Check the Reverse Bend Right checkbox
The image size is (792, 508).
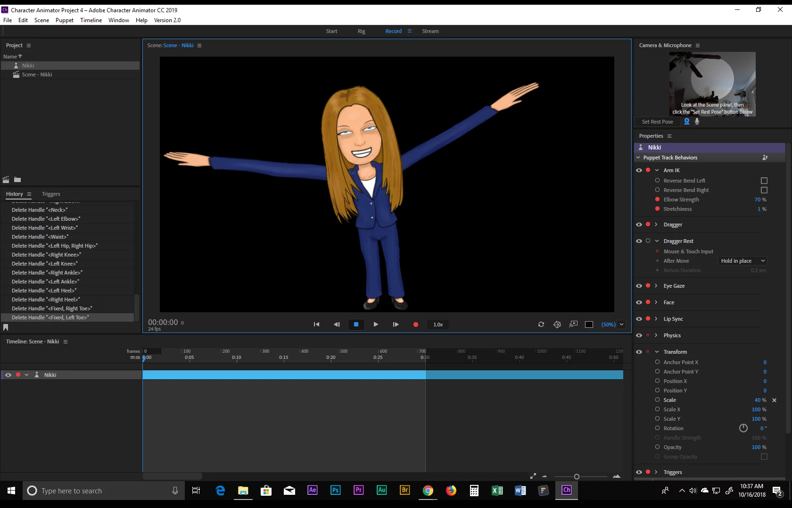tap(764, 190)
